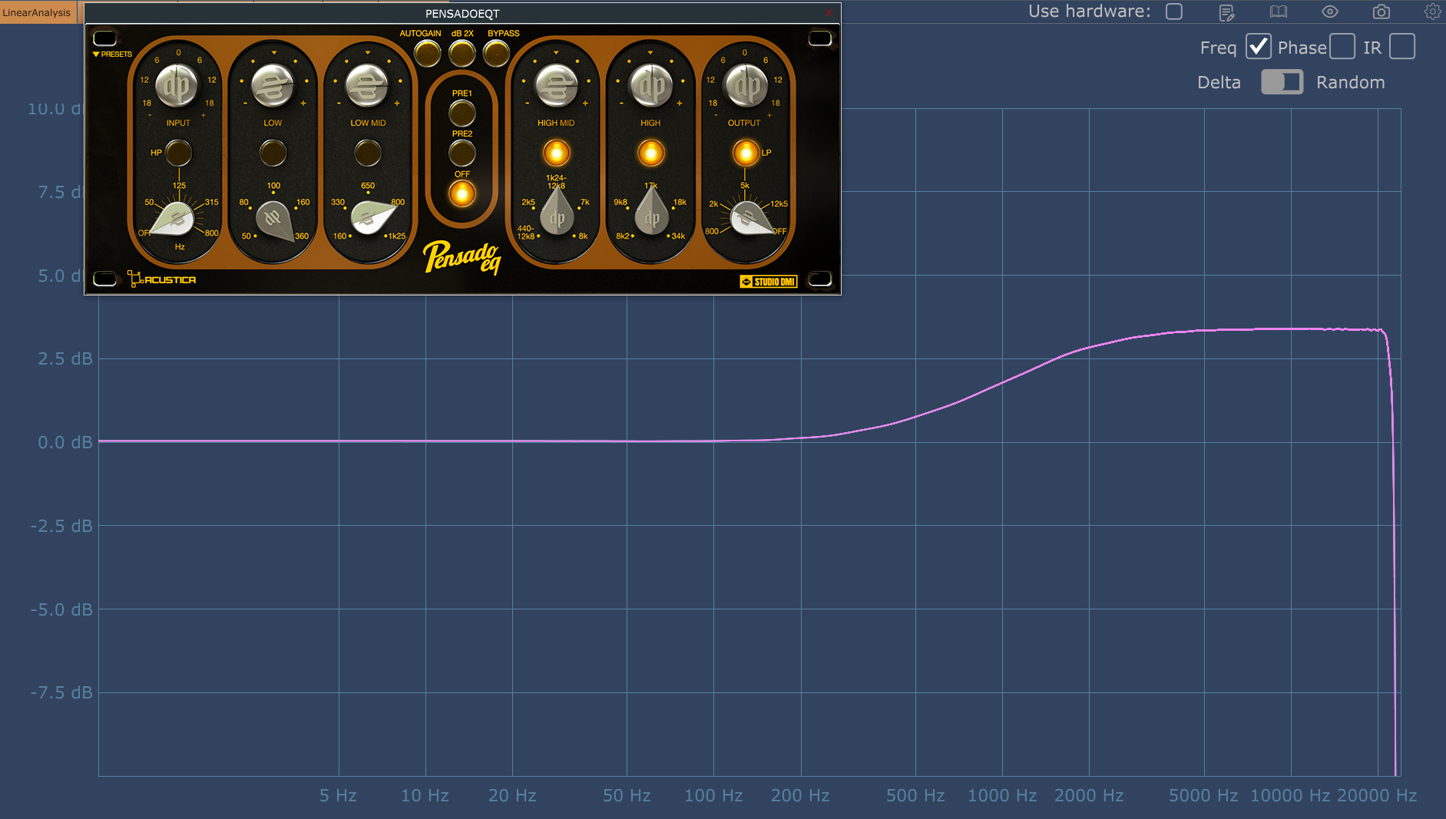Enable the Use hardware checkbox
This screenshot has width=1446, height=819.
pos(1174,12)
